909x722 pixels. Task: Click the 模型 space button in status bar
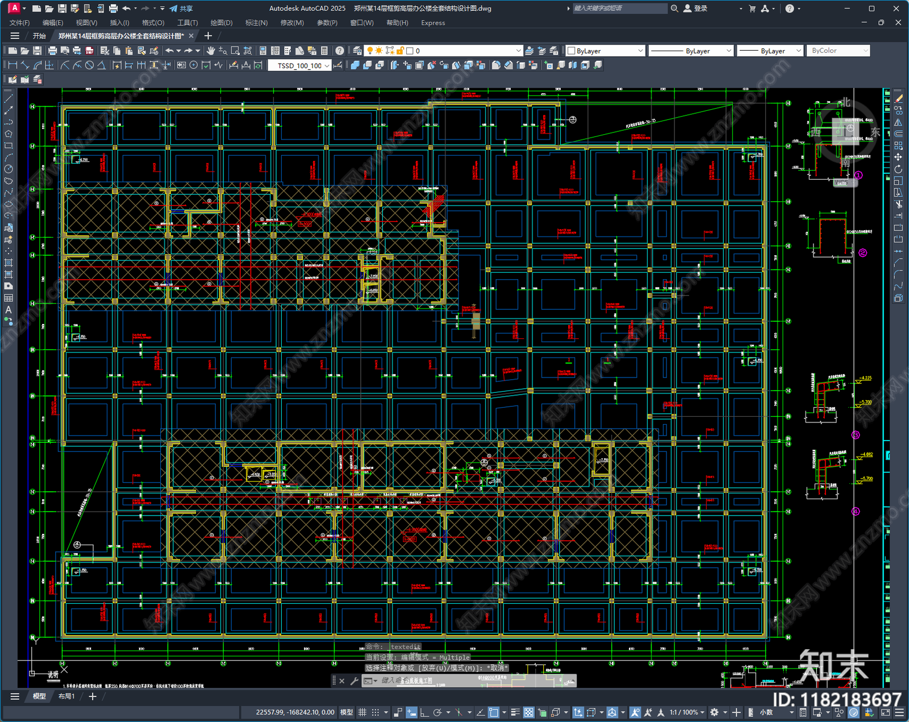(346, 712)
